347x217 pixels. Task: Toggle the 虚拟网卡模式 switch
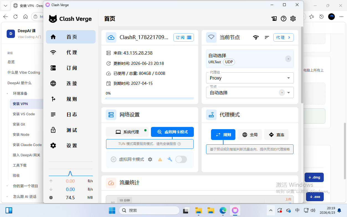pos(181,159)
